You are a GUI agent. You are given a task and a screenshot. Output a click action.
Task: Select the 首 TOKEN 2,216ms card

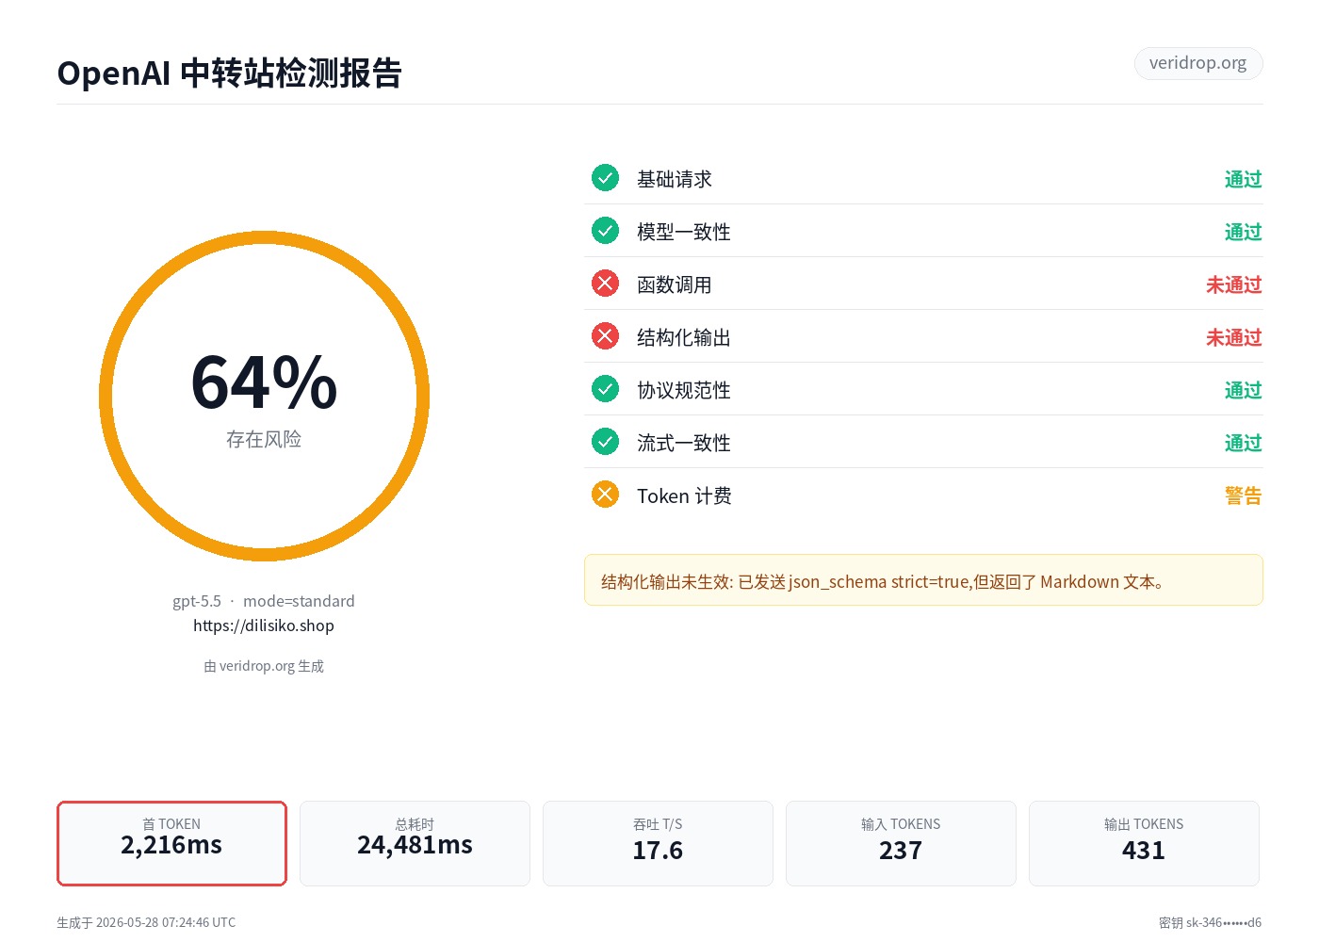pyautogui.click(x=171, y=843)
